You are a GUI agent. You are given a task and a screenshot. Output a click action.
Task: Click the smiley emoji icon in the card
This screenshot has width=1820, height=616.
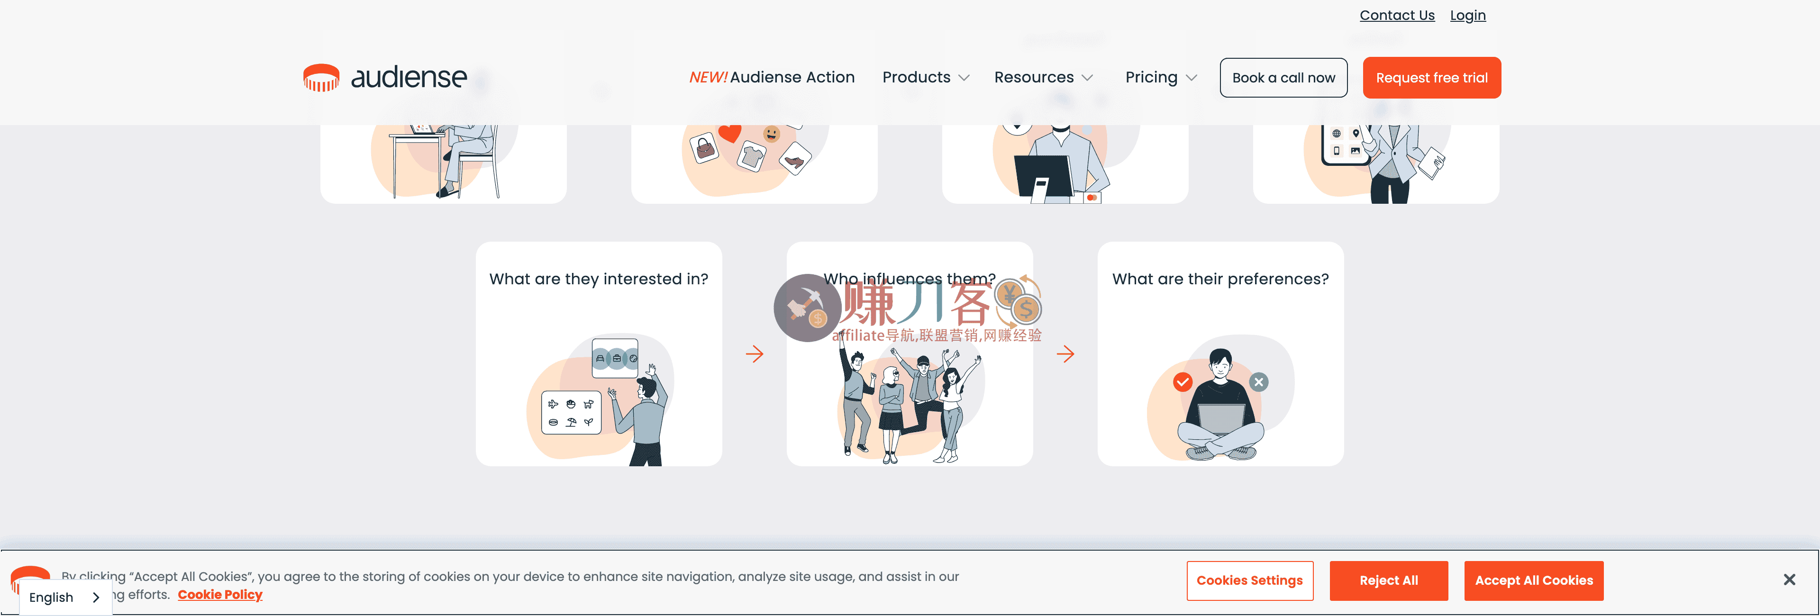click(x=771, y=134)
